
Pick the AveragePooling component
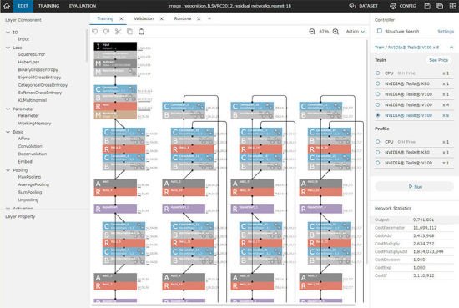tap(33, 184)
